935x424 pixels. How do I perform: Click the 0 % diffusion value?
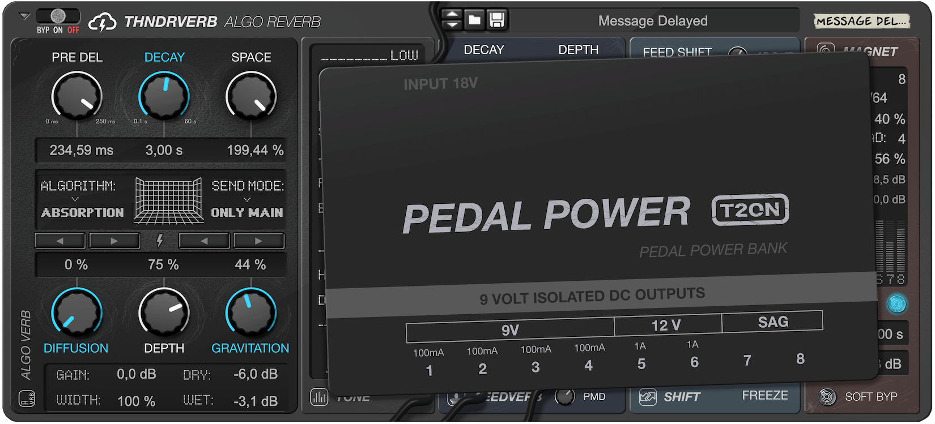pos(76,264)
